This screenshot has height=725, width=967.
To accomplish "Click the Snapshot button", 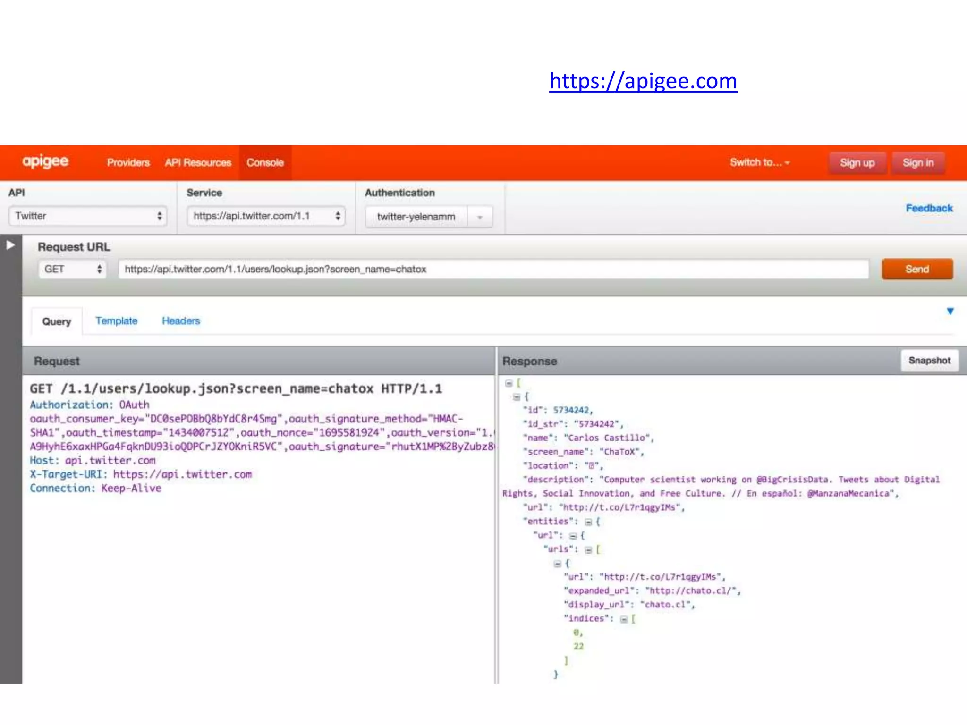I will coord(929,361).
